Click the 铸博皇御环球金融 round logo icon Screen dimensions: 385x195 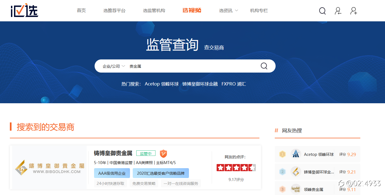[296, 172]
